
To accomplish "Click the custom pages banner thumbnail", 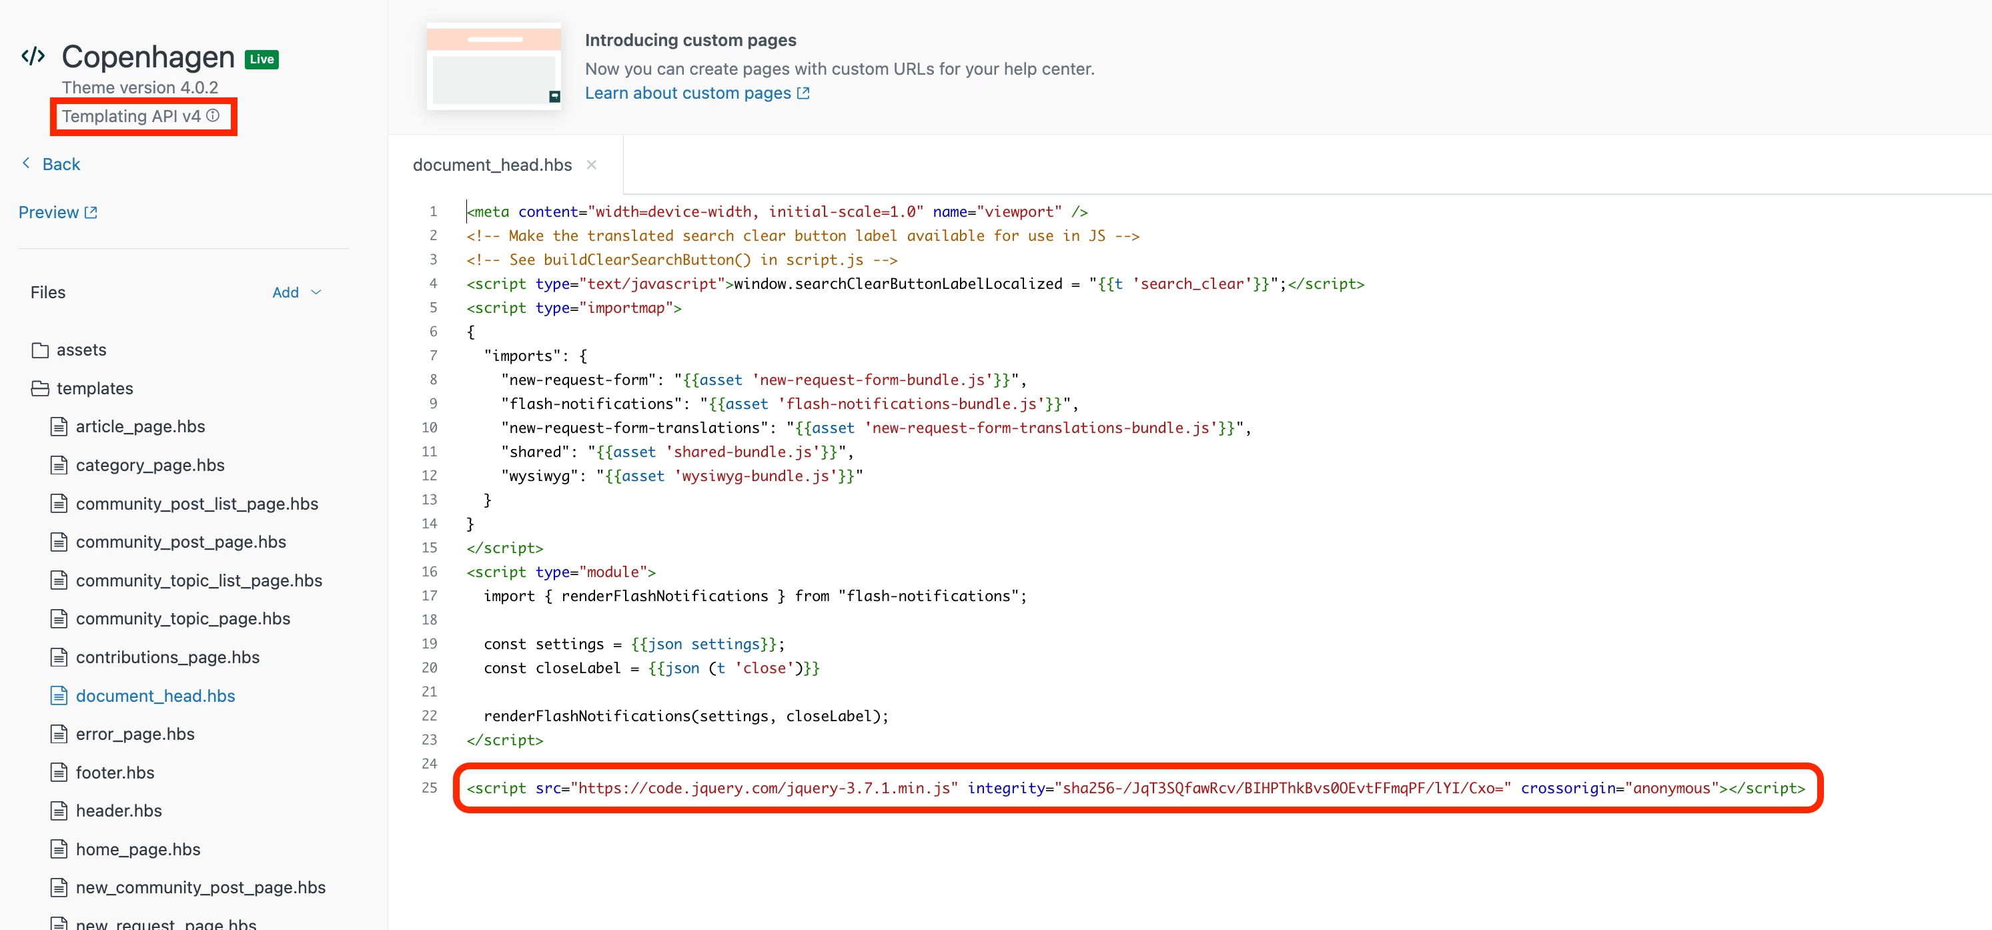I will (494, 67).
